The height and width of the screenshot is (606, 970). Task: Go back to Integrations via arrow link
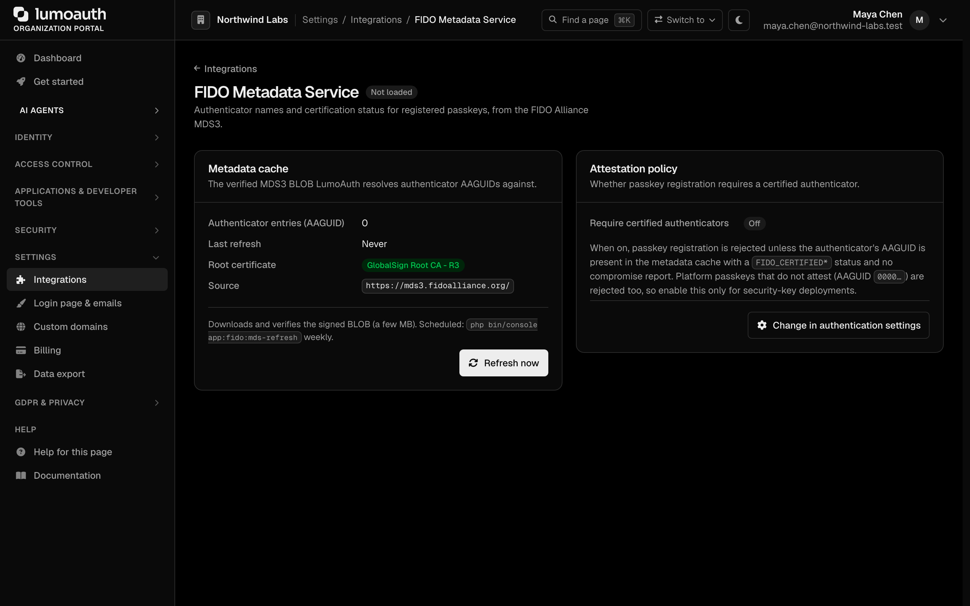[x=226, y=69]
